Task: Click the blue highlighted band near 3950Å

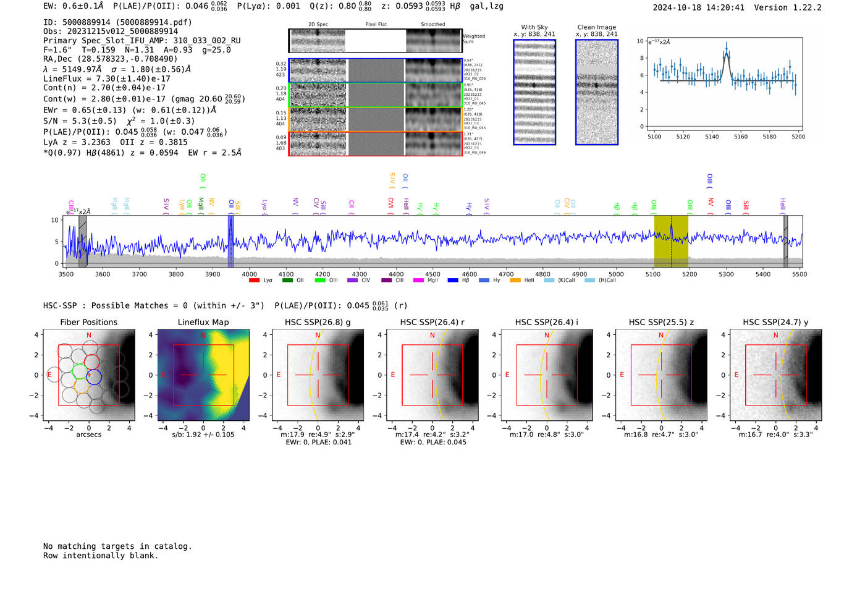Action: (231, 241)
